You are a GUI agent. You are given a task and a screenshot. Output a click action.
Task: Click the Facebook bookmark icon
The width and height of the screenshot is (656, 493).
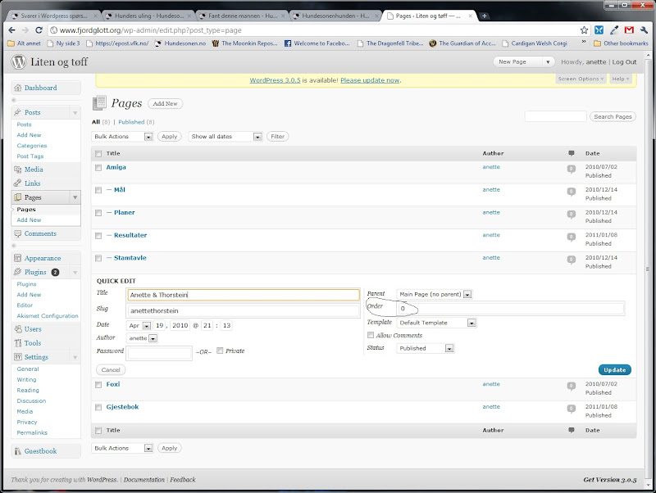coord(288,43)
